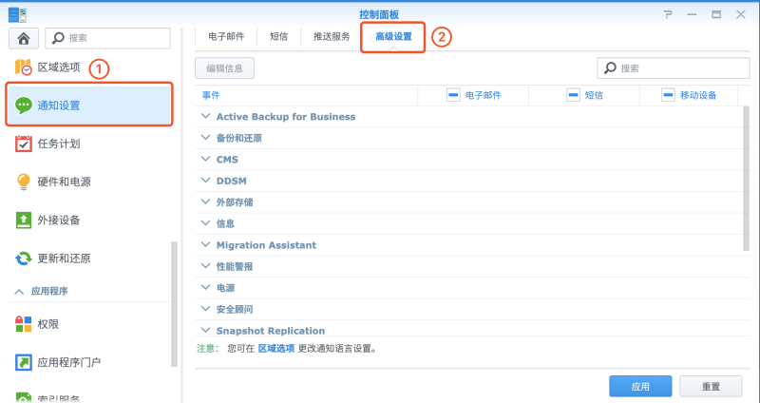Toggle the 电子邮件 column checkbox
760x403 pixels.
tap(453, 95)
